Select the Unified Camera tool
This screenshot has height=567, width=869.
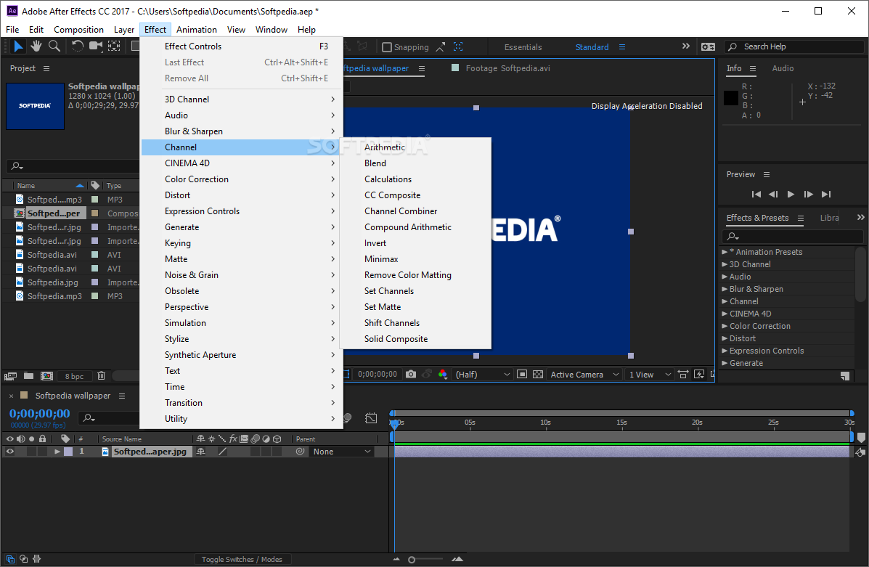click(x=96, y=46)
